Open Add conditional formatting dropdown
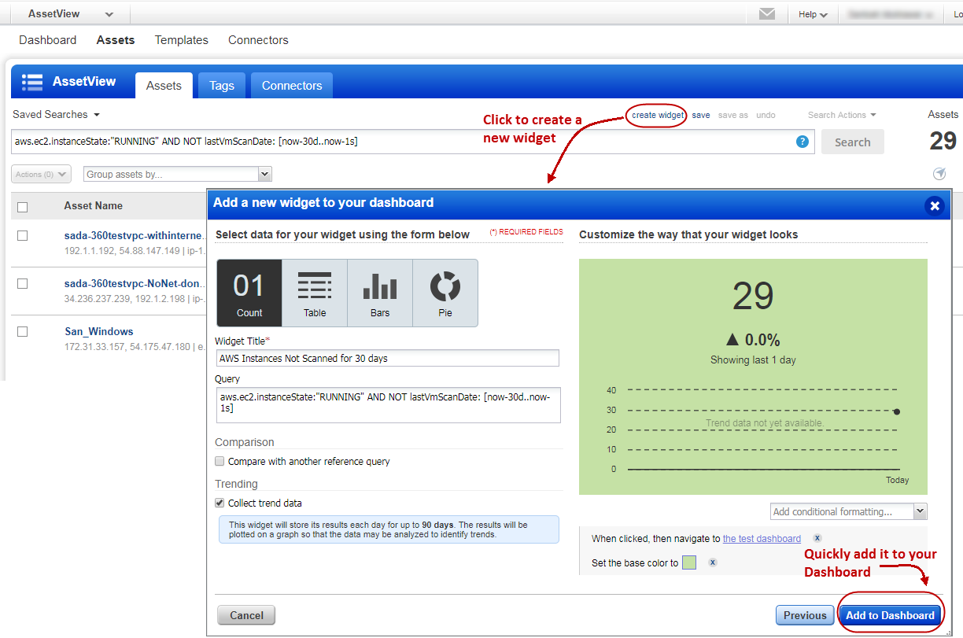963x638 pixels. click(849, 511)
